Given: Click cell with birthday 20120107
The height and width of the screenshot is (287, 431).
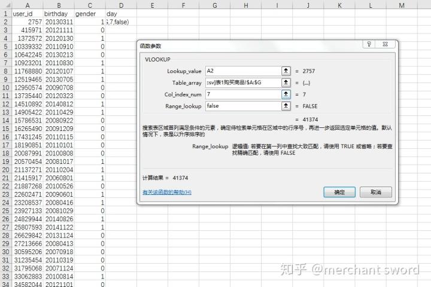Looking at the screenshot, I should click(59, 71).
